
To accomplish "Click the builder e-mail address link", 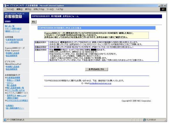I will [100, 83].
